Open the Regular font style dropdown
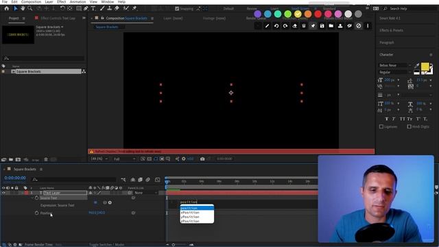Viewport: 439px width, 247px height. click(x=395, y=72)
